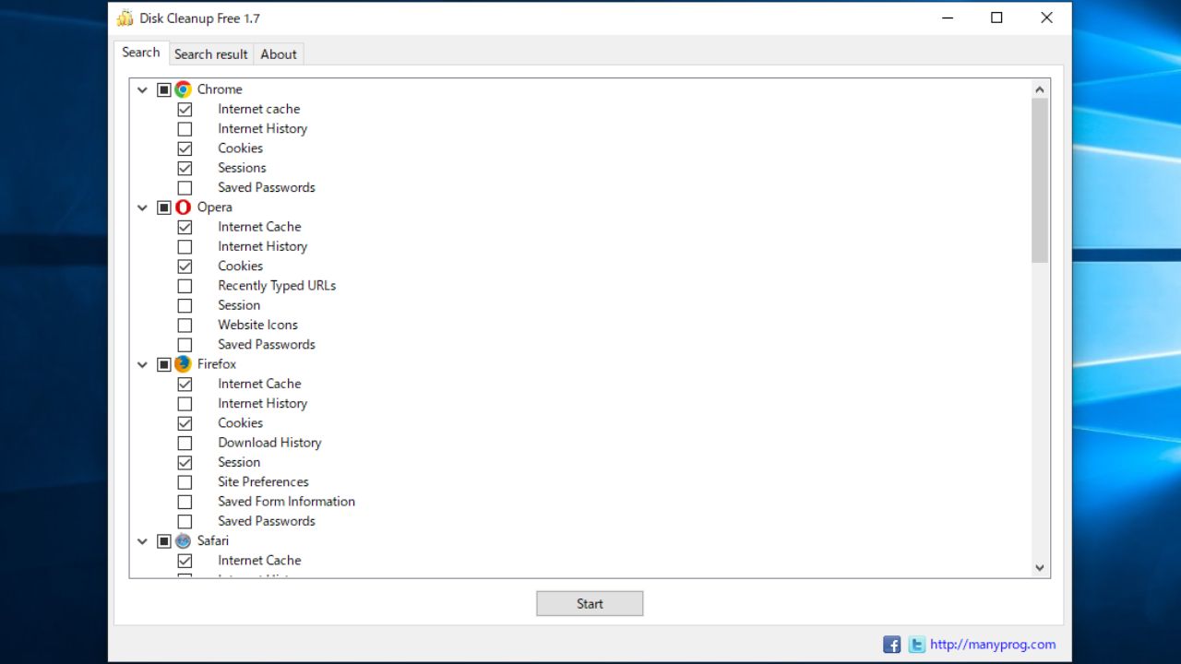Toggle the Safari group checkbox
1181x664 pixels.
click(163, 541)
